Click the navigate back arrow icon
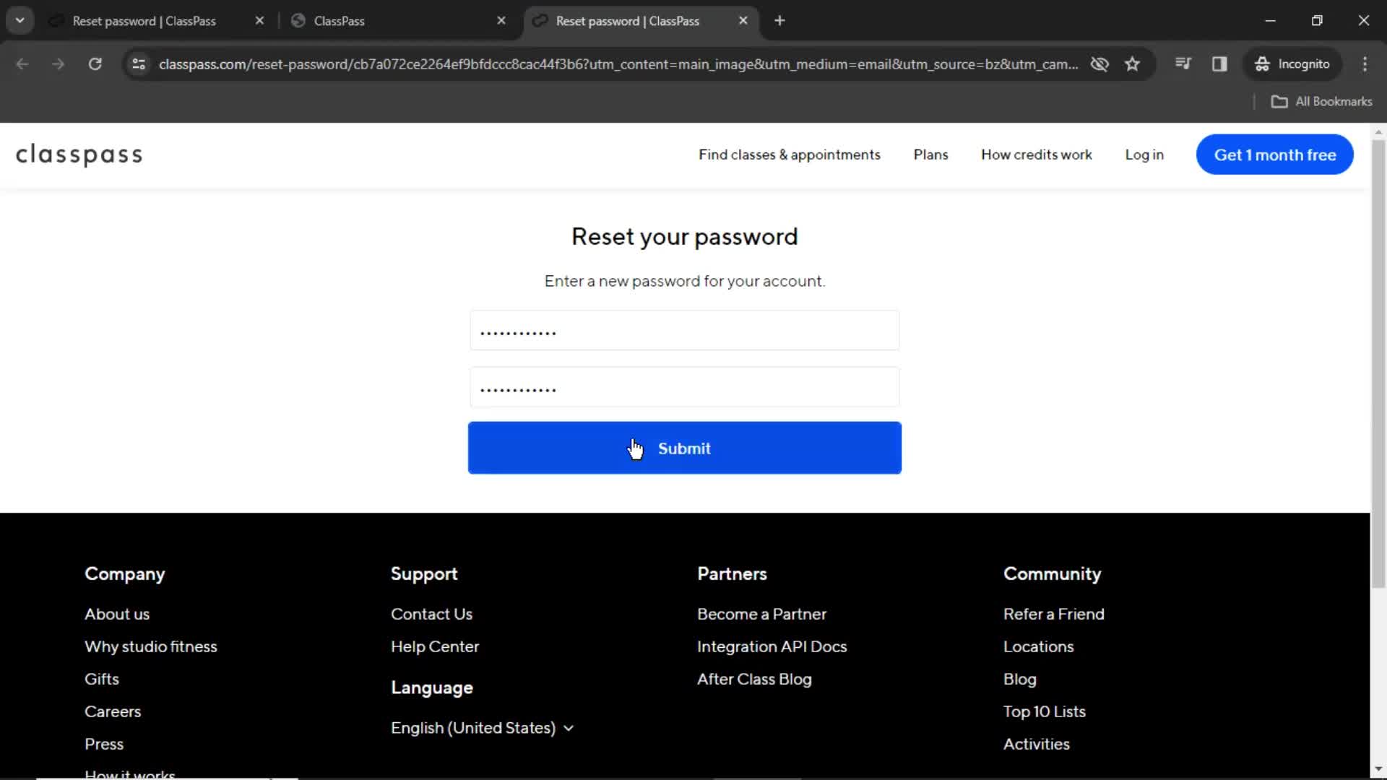Screen dimensions: 1387x780 click(22, 64)
